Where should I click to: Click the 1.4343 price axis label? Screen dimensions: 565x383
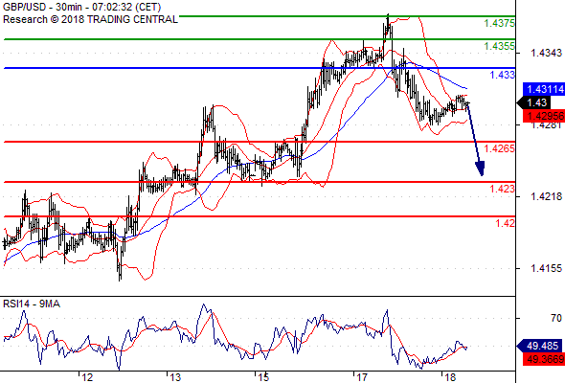click(x=546, y=54)
